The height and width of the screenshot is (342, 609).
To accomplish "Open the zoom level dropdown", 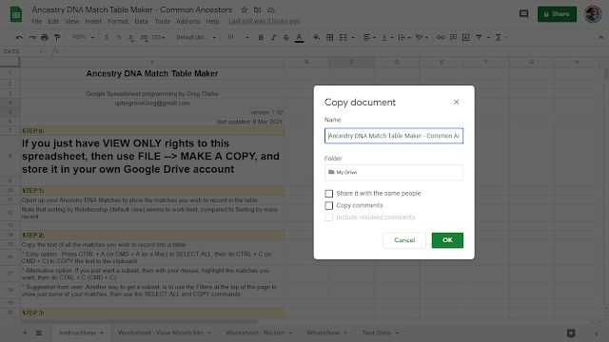I will click(x=83, y=38).
